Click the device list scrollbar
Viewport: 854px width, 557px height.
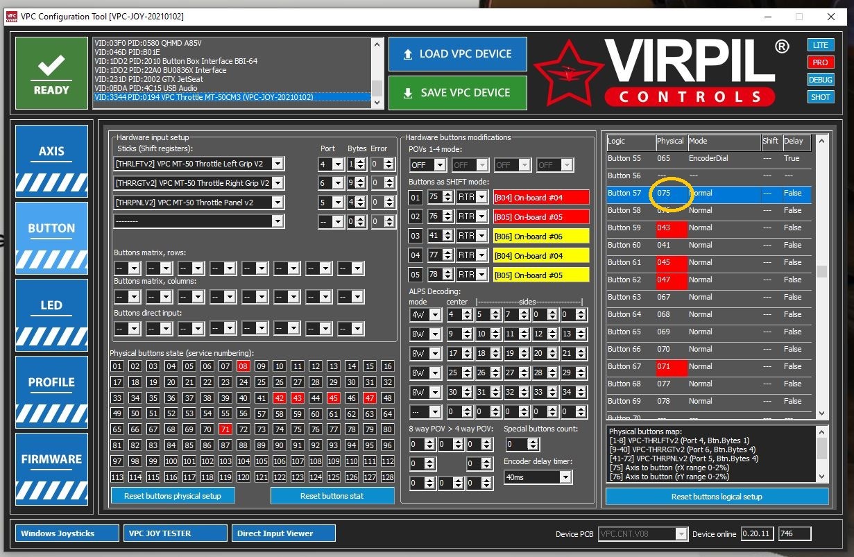coord(377,74)
